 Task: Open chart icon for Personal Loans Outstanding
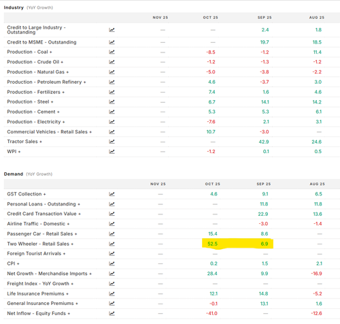112,204
